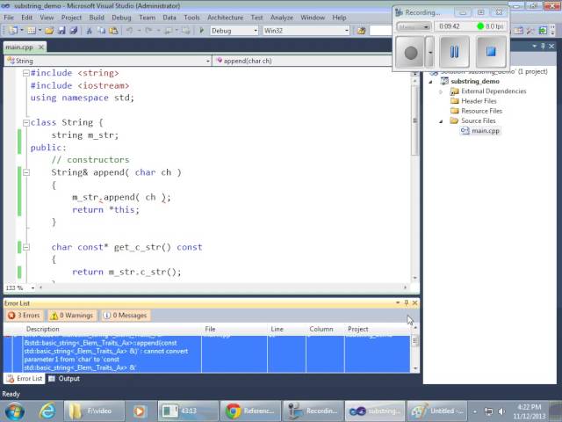Stop the screen recording
This screenshot has width=562, height=422.
(x=491, y=52)
